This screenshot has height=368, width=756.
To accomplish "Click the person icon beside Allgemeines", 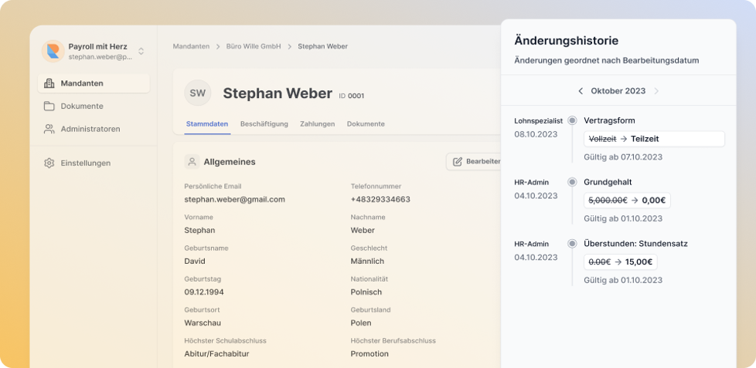I will [x=192, y=162].
